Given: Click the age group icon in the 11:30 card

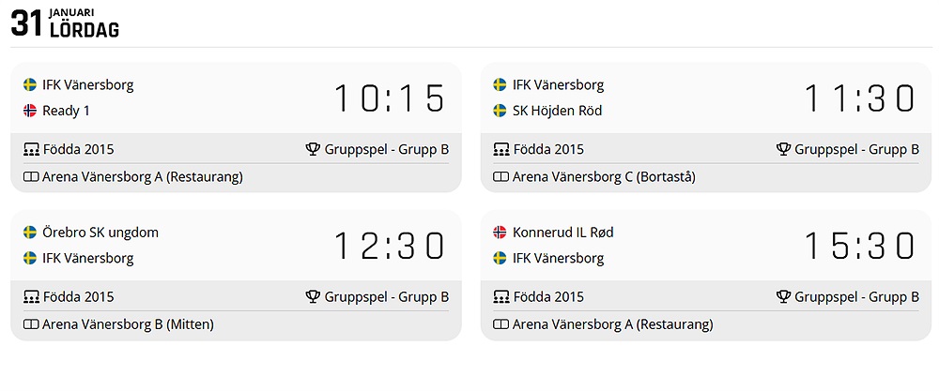Looking at the screenshot, I should pyautogui.click(x=501, y=149).
